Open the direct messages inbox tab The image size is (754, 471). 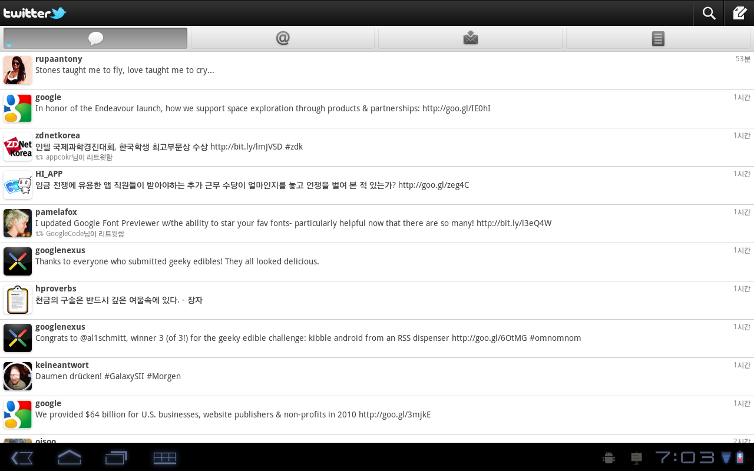pos(470,38)
